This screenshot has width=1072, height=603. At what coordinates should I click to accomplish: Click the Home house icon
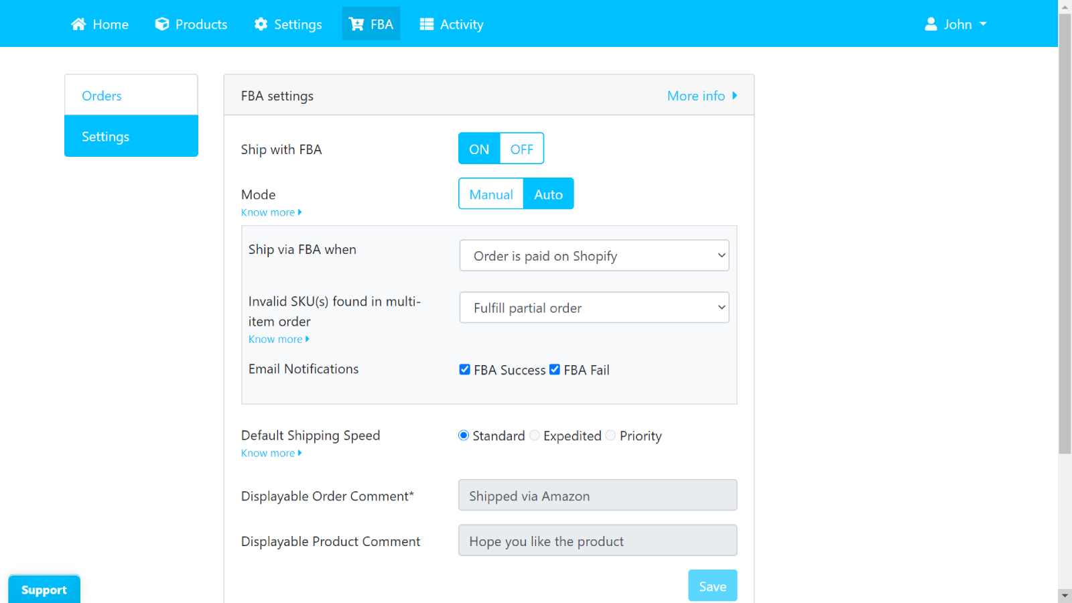pyautogui.click(x=79, y=23)
